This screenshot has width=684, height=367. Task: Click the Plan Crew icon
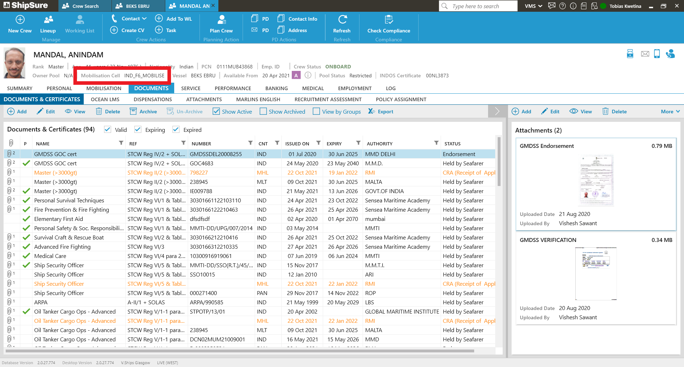(x=221, y=20)
